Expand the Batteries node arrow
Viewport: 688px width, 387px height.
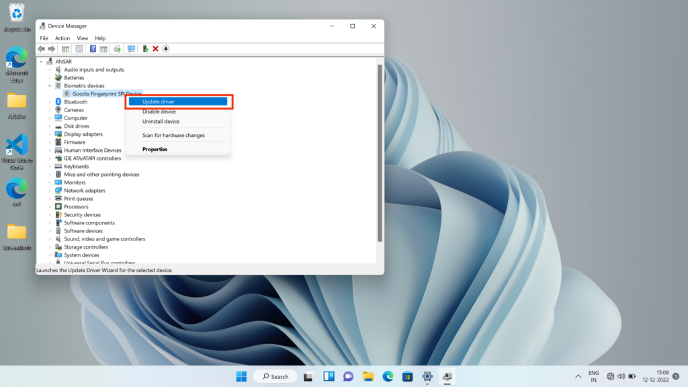pos(50,78)
